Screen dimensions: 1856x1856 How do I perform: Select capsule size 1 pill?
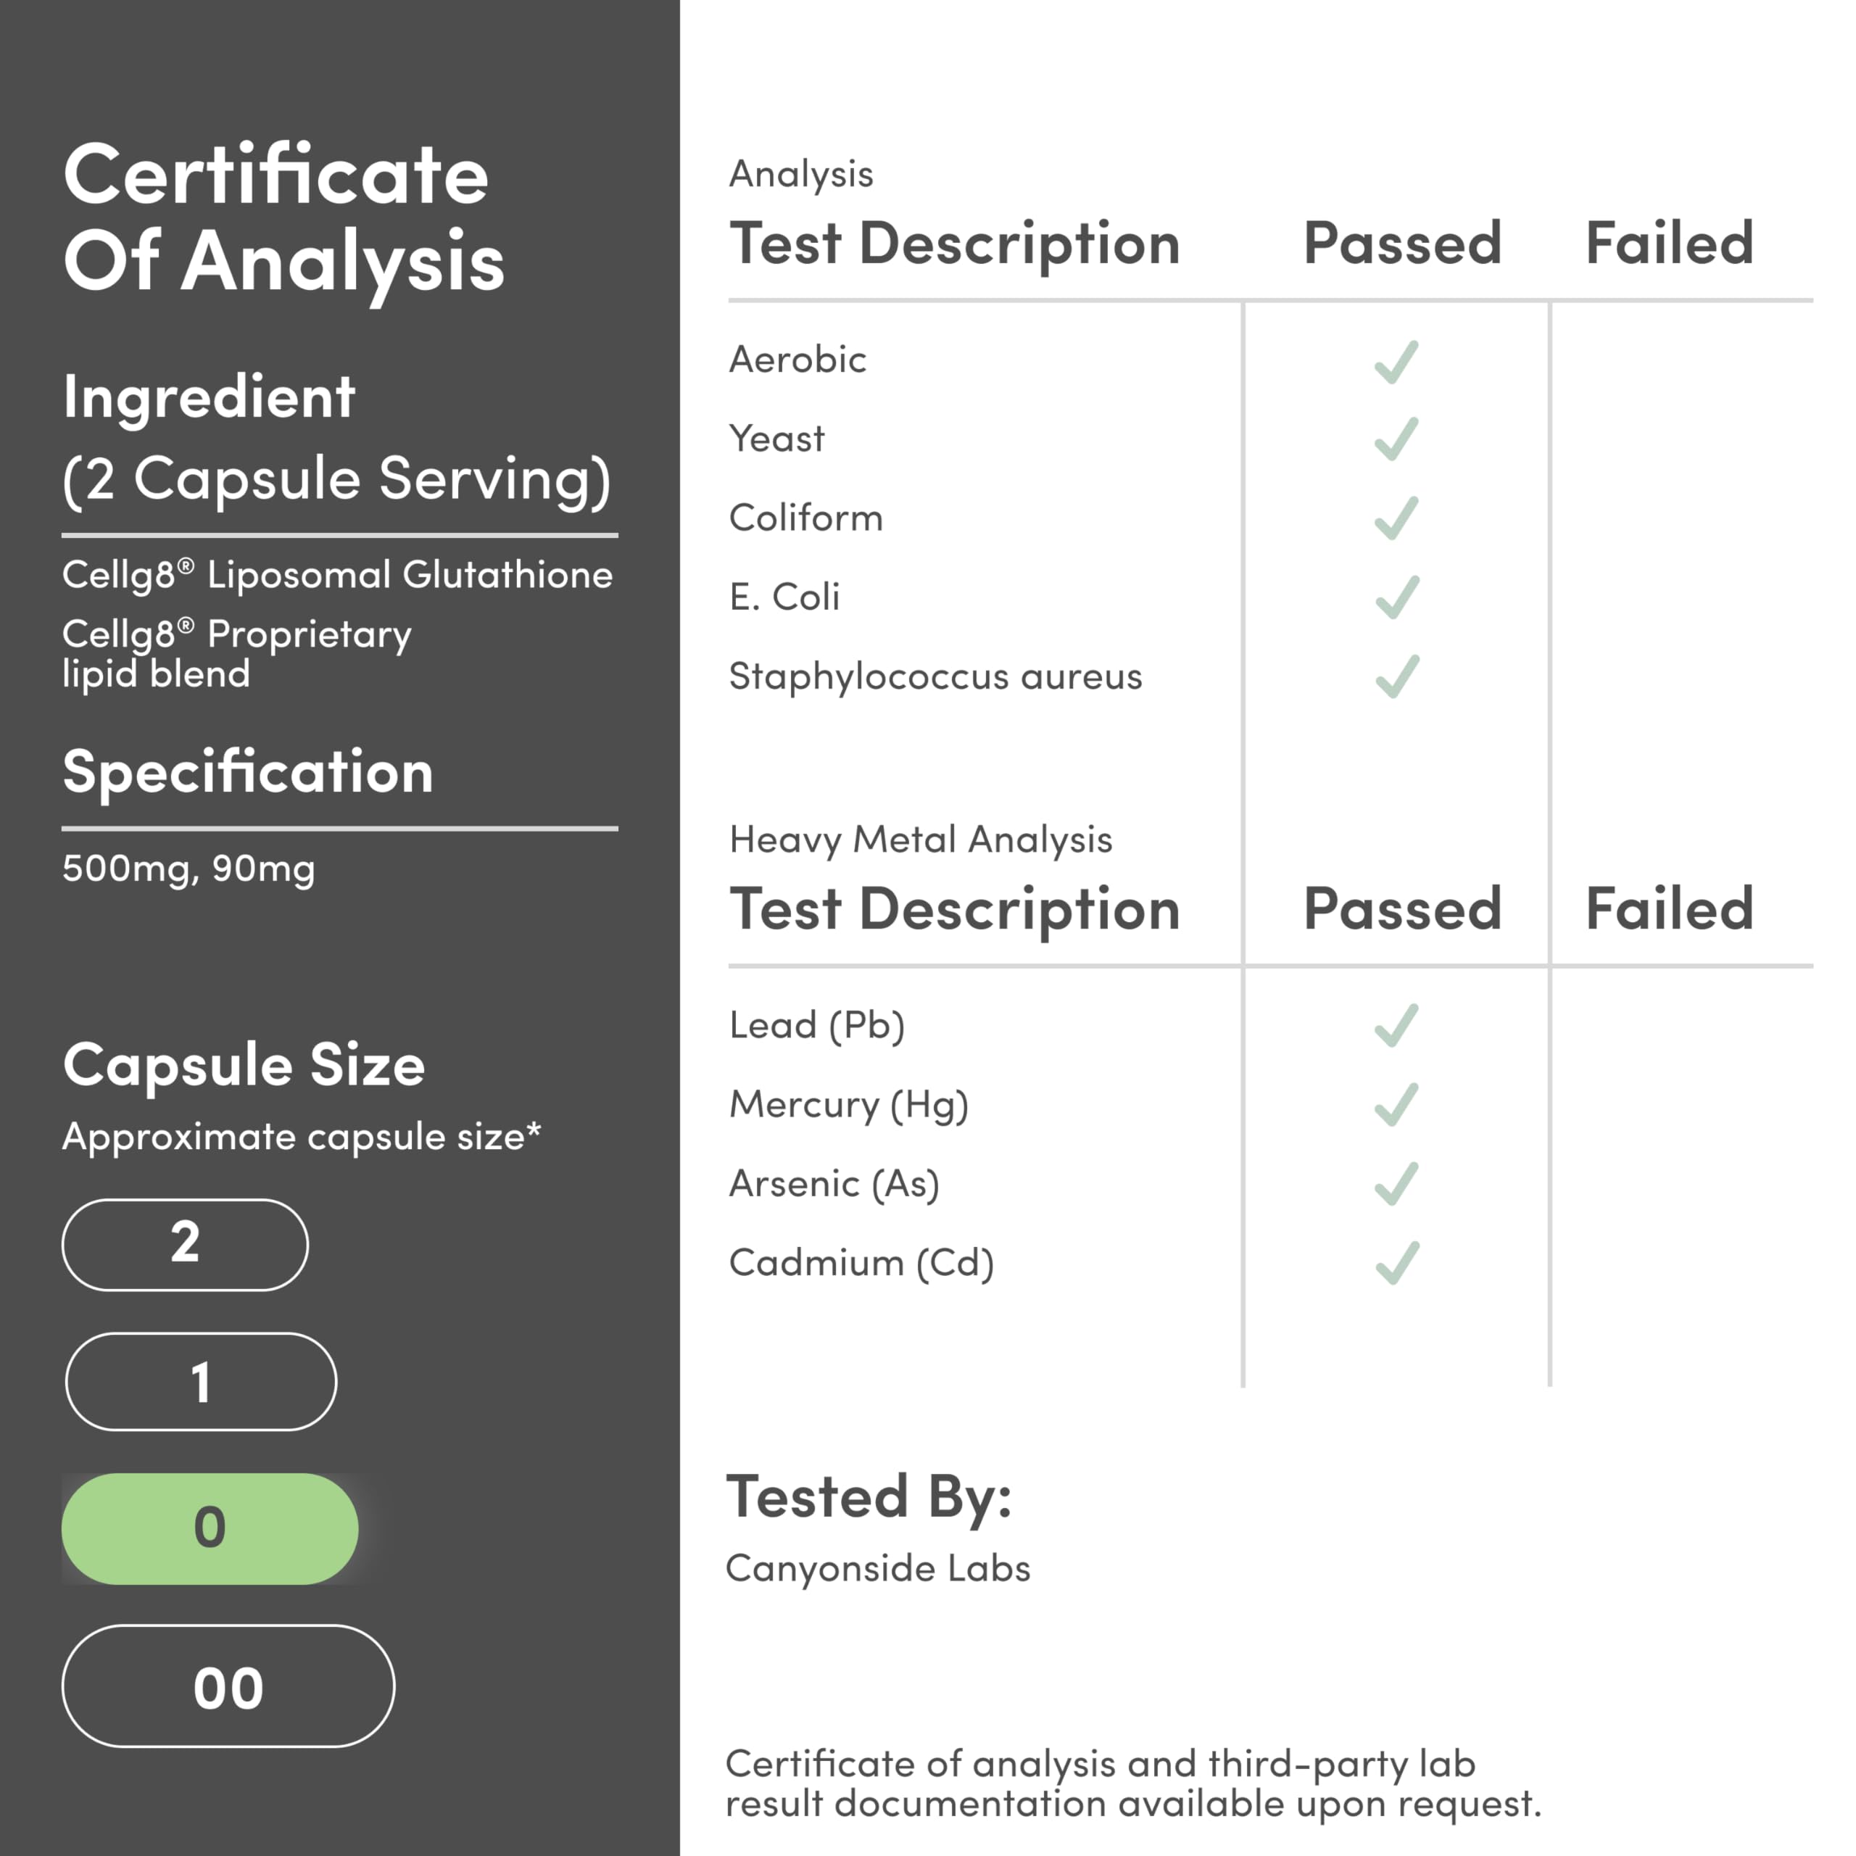tap(201, 1381)
